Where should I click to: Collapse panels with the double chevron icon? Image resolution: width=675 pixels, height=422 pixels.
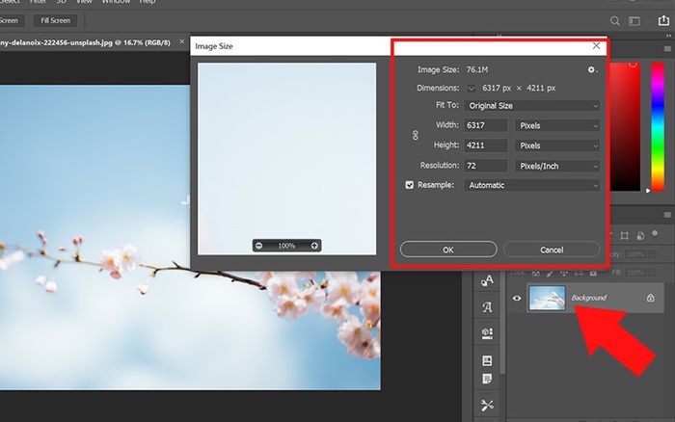(668, 36)
